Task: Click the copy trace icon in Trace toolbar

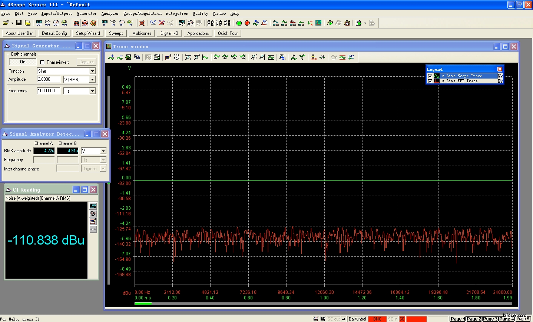Action: coord(137,57)
